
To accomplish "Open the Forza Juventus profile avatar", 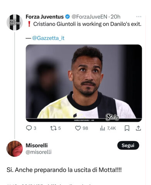I will (15, 22).
